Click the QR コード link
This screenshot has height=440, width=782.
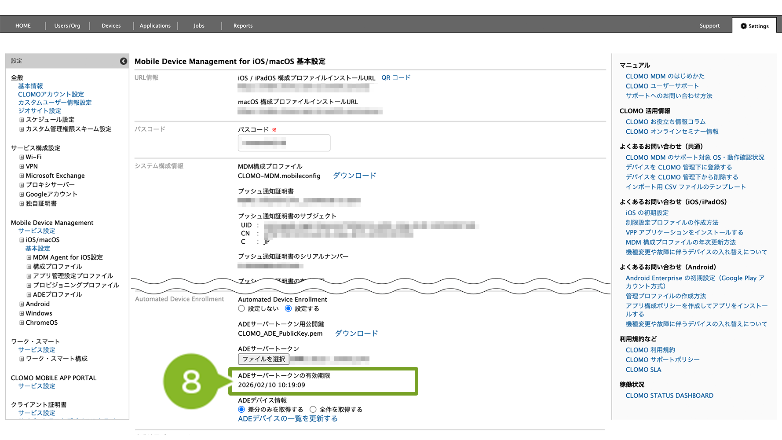[x=396, y=77]
